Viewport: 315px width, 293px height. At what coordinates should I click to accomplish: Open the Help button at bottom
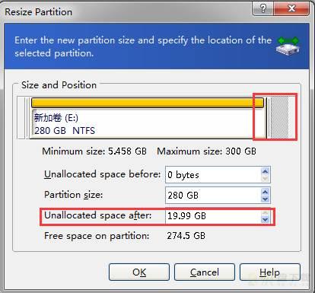[x=270, y=272]
